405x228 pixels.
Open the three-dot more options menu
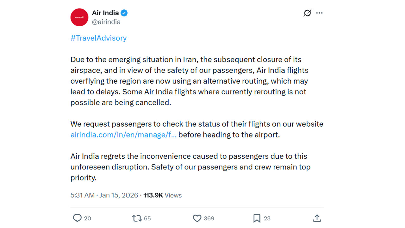click(320, 13)
